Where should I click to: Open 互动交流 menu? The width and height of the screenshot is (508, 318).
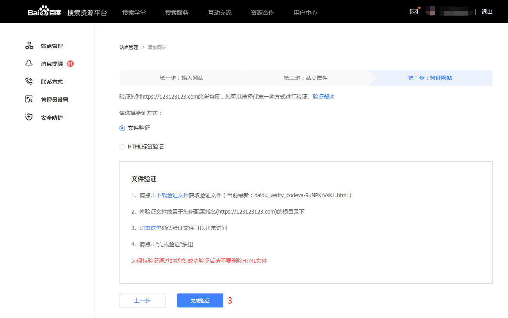[220, 12]
